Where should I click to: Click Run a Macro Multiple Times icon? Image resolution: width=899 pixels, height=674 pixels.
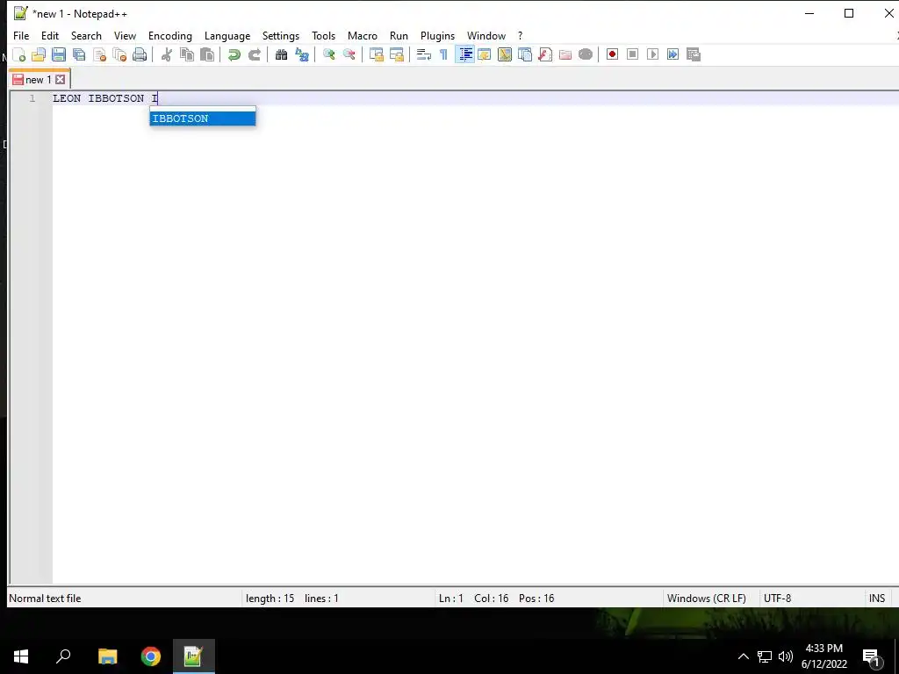click(x=673, y=55)
